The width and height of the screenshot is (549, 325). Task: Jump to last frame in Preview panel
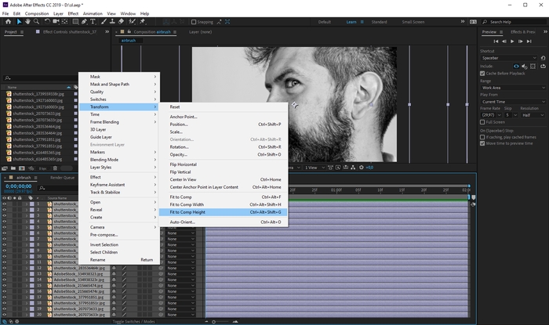[529, 42]
